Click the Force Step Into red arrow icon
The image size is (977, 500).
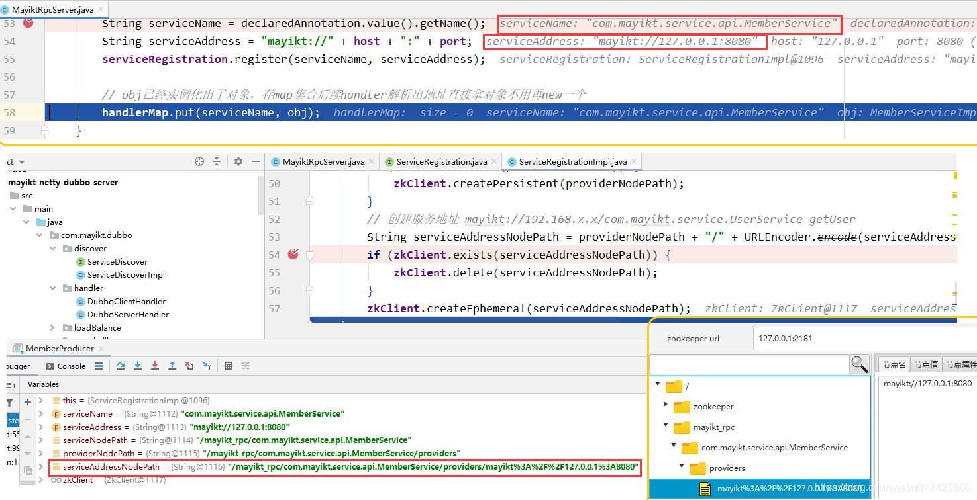pyautogui.click(x=155, y=366)
